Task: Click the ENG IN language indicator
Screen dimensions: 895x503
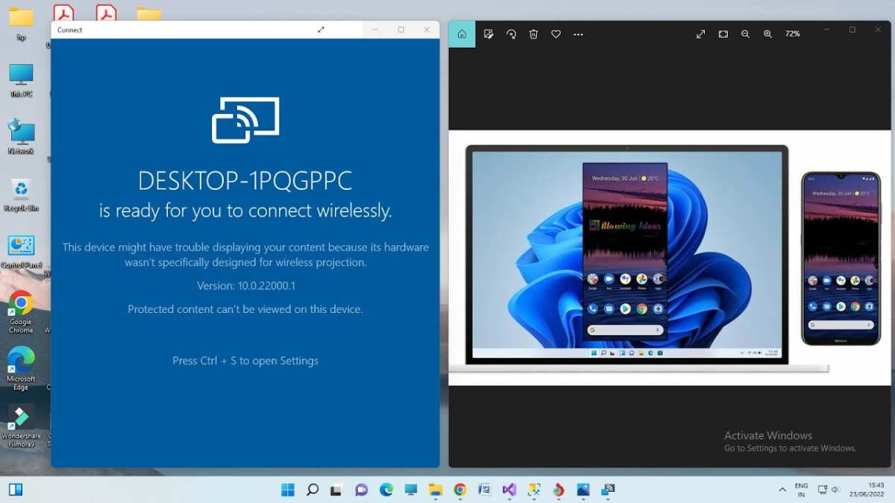Action: click(x=802, y=490)
